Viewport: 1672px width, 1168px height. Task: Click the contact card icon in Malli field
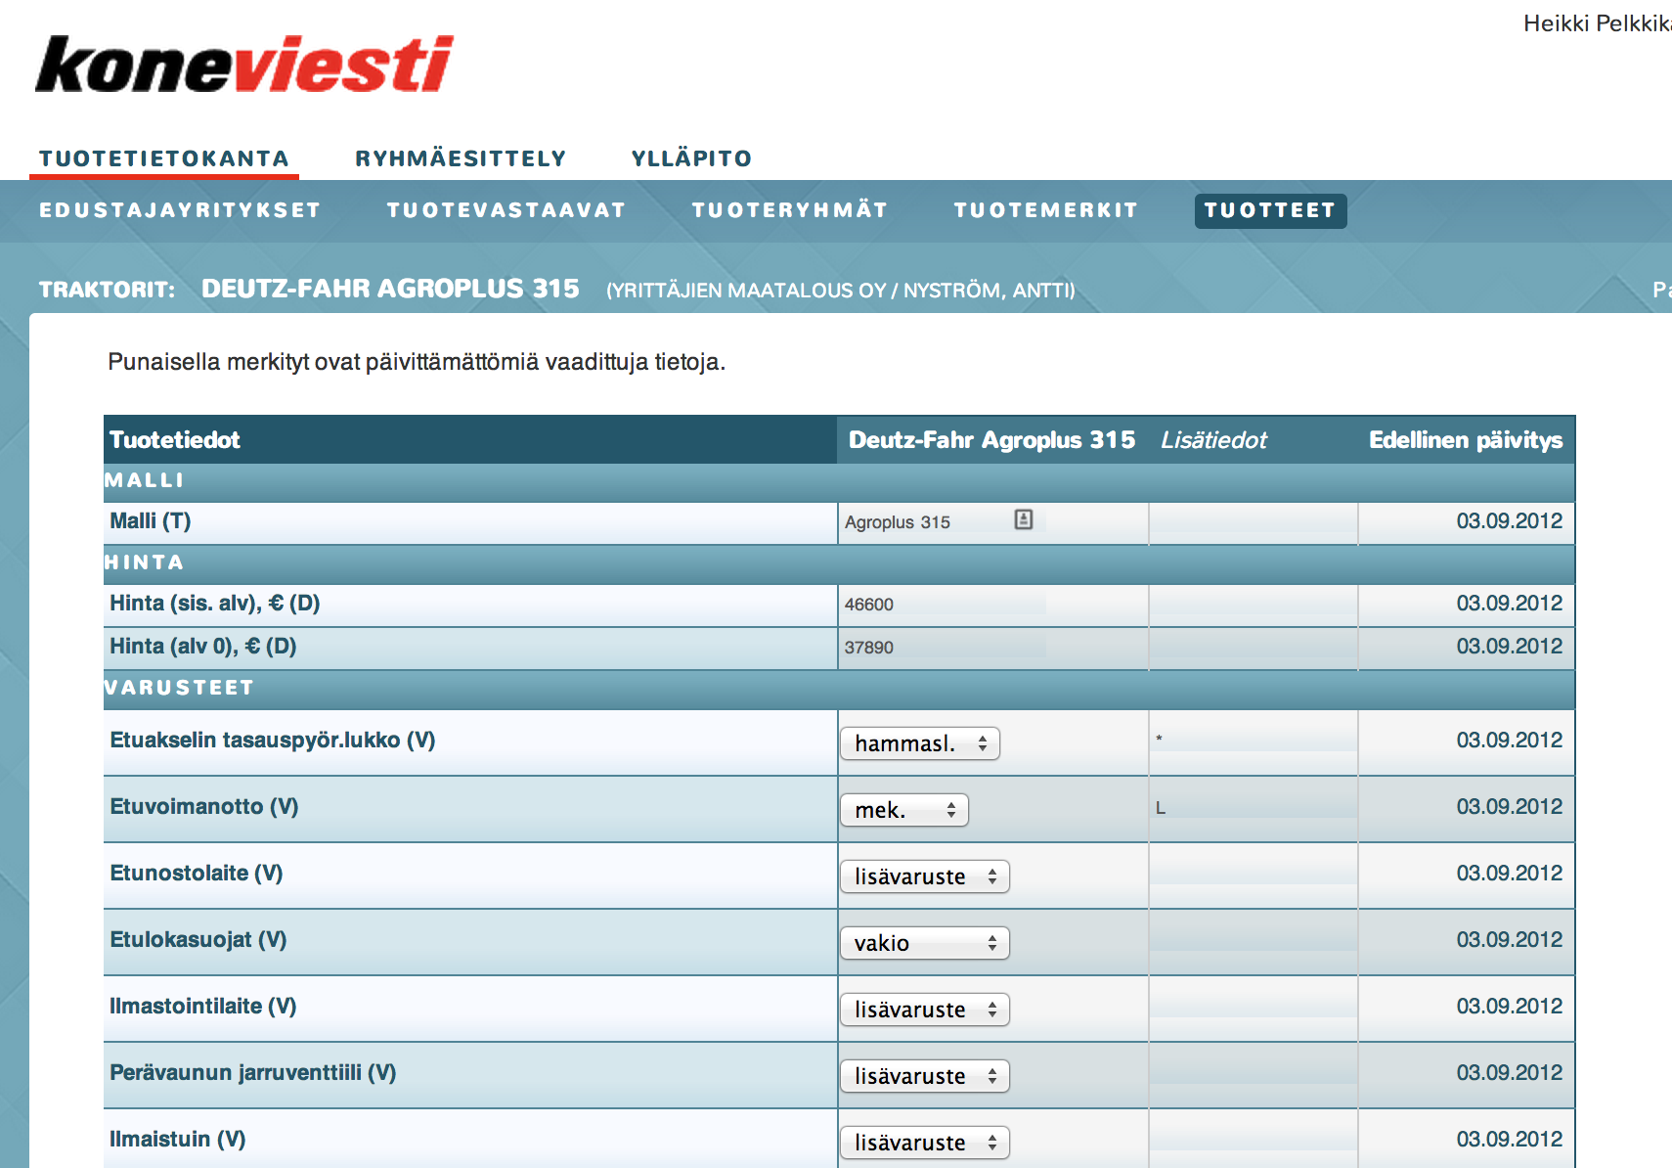tap(1023, 519)
